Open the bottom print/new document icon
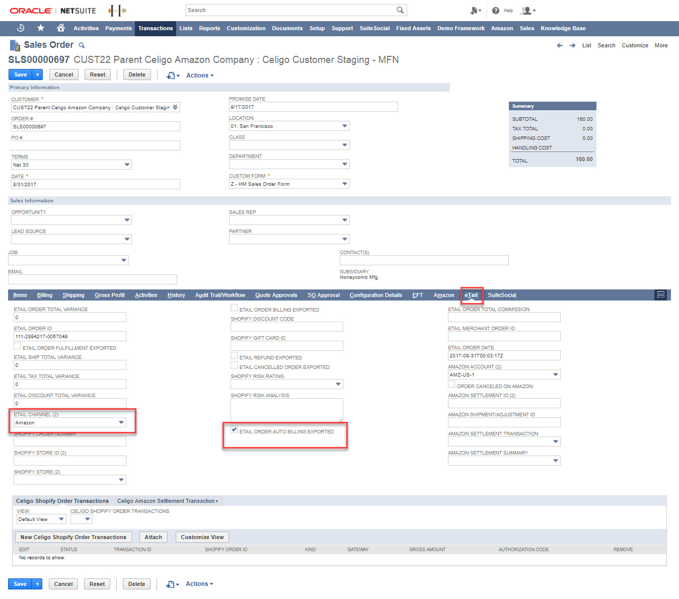 click(172, 584)
